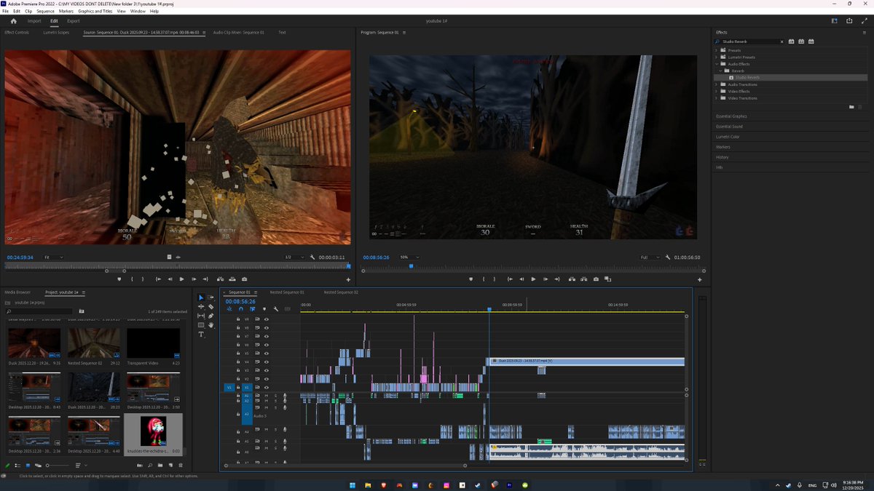The image size is (874, 491).
Task: Play the Program monitor sequence
Action: [x=533, y=279]
